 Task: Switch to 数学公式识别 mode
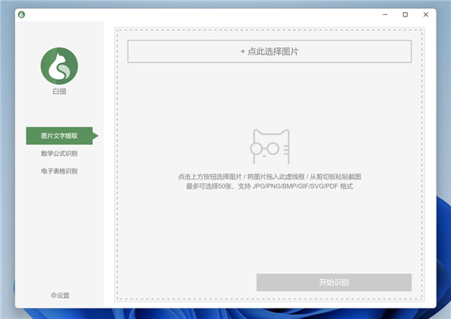pyautogui.click(x=59, y=154)
